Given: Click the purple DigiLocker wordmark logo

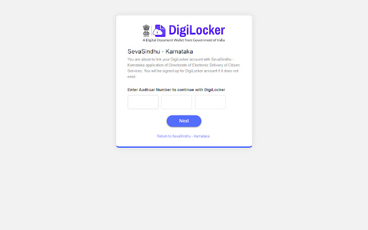Looking at the screenshot, I should 197,30.
